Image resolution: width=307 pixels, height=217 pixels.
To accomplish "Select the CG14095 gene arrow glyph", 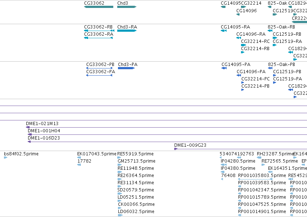I will pos(223,7).
